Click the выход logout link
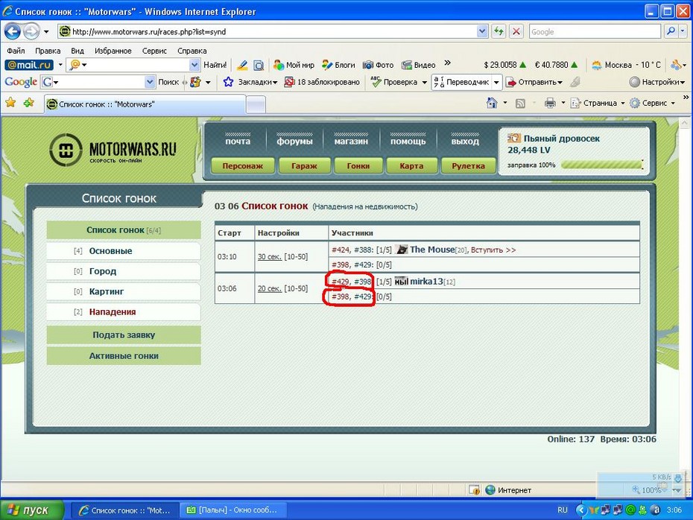Screen dimensions: 693x520 465,142
